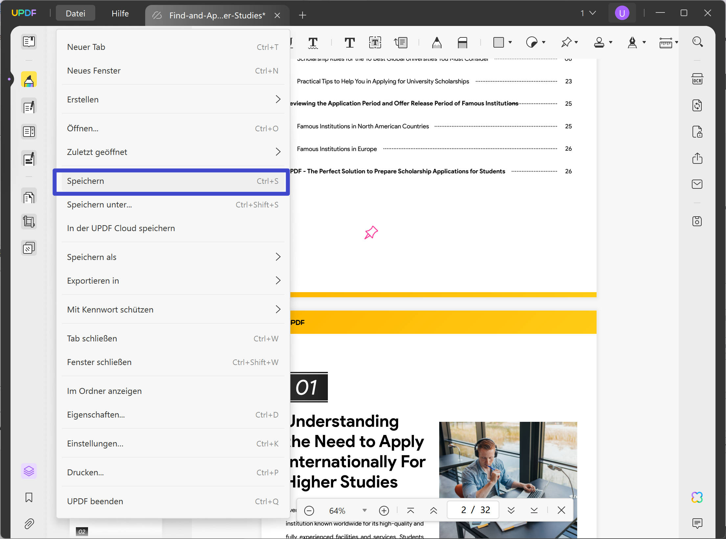Select the Pencil drawing tool
Image resolution: width=726 pixels, height=539 pixels.
click(437, 43)
